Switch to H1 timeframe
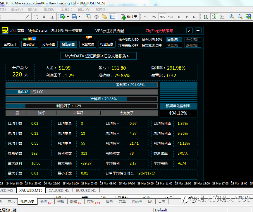Viewport: 253px width, 212px height. click(x=178, y=17)
